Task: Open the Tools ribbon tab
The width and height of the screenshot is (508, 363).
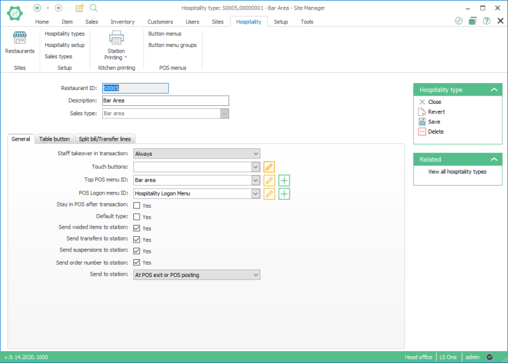Action: click(307, 22)
